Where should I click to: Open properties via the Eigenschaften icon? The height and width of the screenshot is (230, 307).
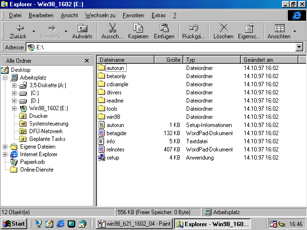[x=249, y=31]
